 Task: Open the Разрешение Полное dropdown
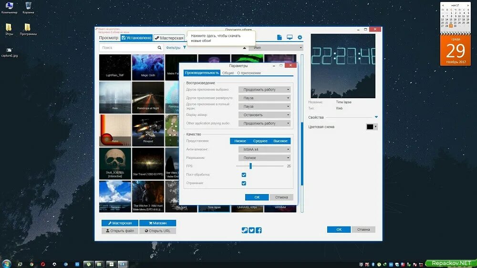264,158
